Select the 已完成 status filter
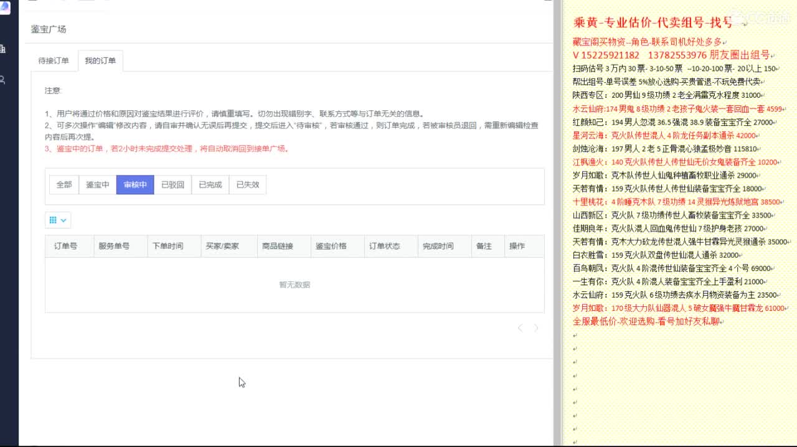797x447 pixels. point(210,185)
